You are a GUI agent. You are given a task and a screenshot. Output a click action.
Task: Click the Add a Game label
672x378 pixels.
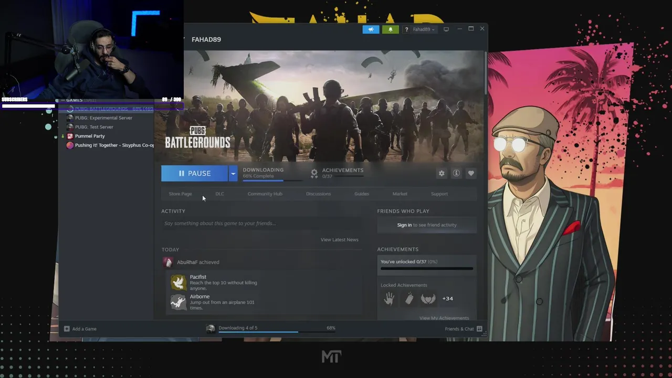tap(85, 329)
